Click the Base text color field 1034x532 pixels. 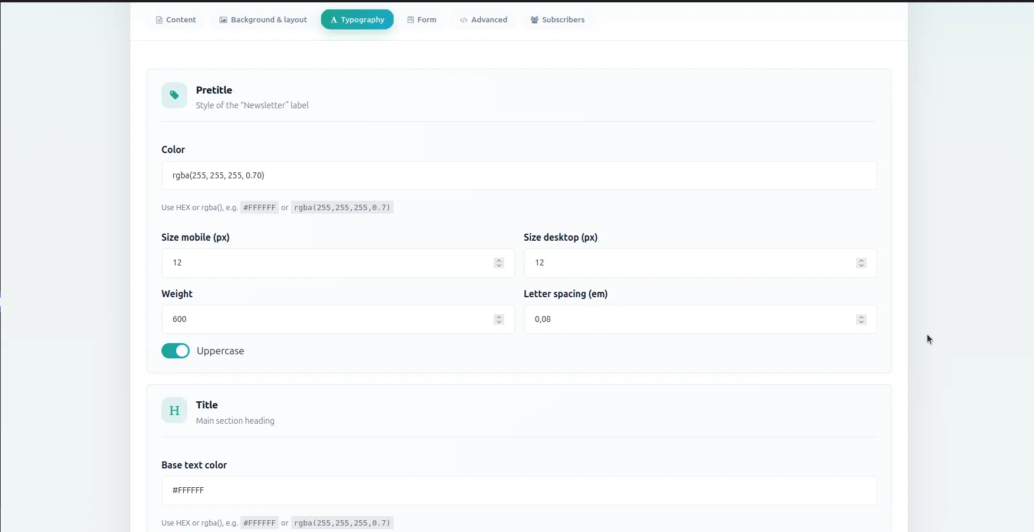[x=519, y=491]
